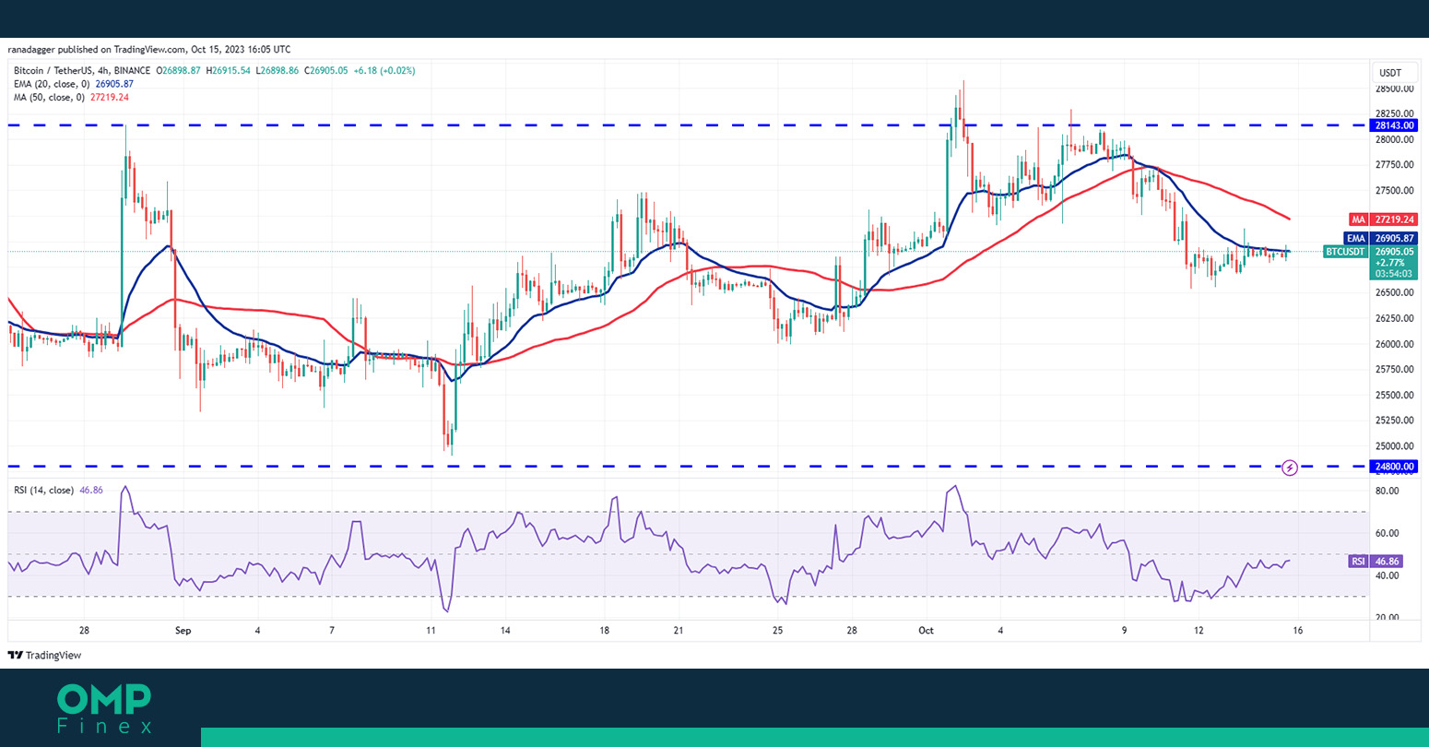Click the high value H26915.54
The image size is (1429, 747).
coord(230,71)
